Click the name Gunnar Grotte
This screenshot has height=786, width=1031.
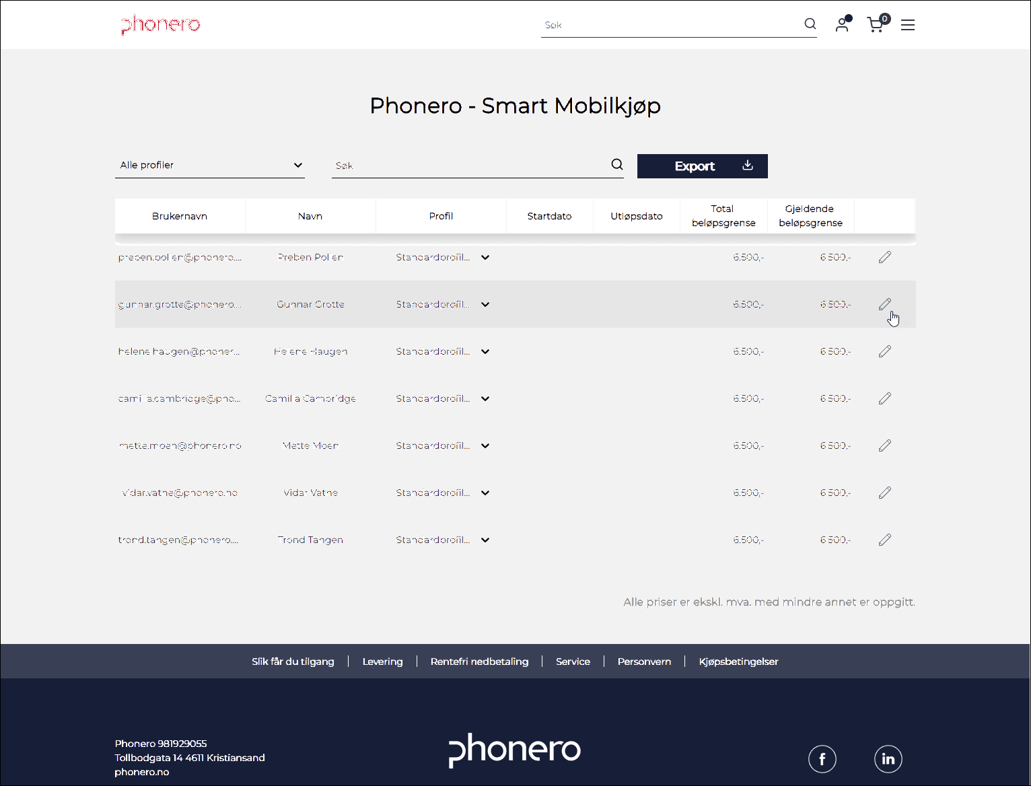click(x=310, y=304)
